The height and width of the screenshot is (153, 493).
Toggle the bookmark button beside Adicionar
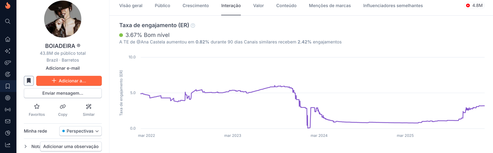click(29, 81)
